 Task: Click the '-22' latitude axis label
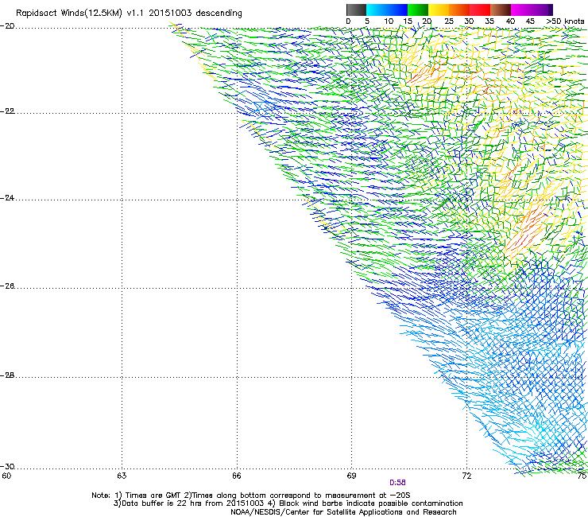pos(7,111)
